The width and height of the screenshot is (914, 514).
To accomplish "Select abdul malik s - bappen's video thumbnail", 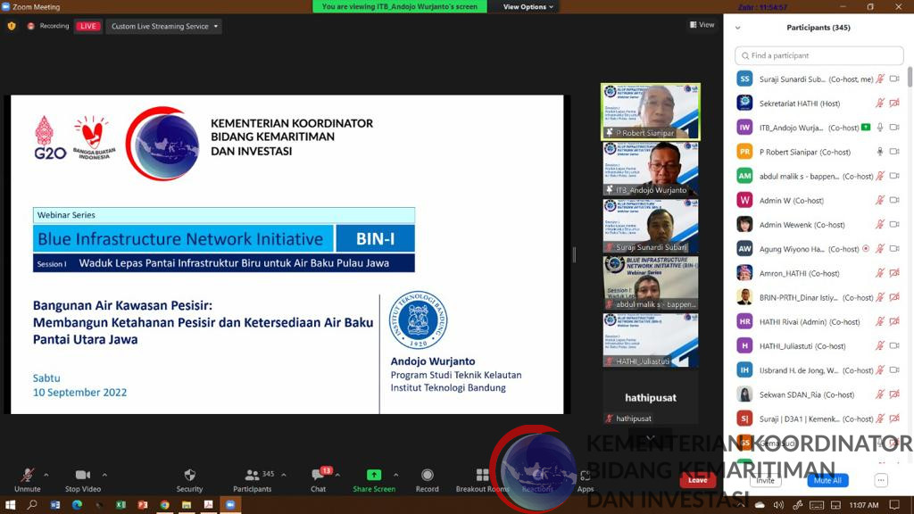I will coord(651,283).
